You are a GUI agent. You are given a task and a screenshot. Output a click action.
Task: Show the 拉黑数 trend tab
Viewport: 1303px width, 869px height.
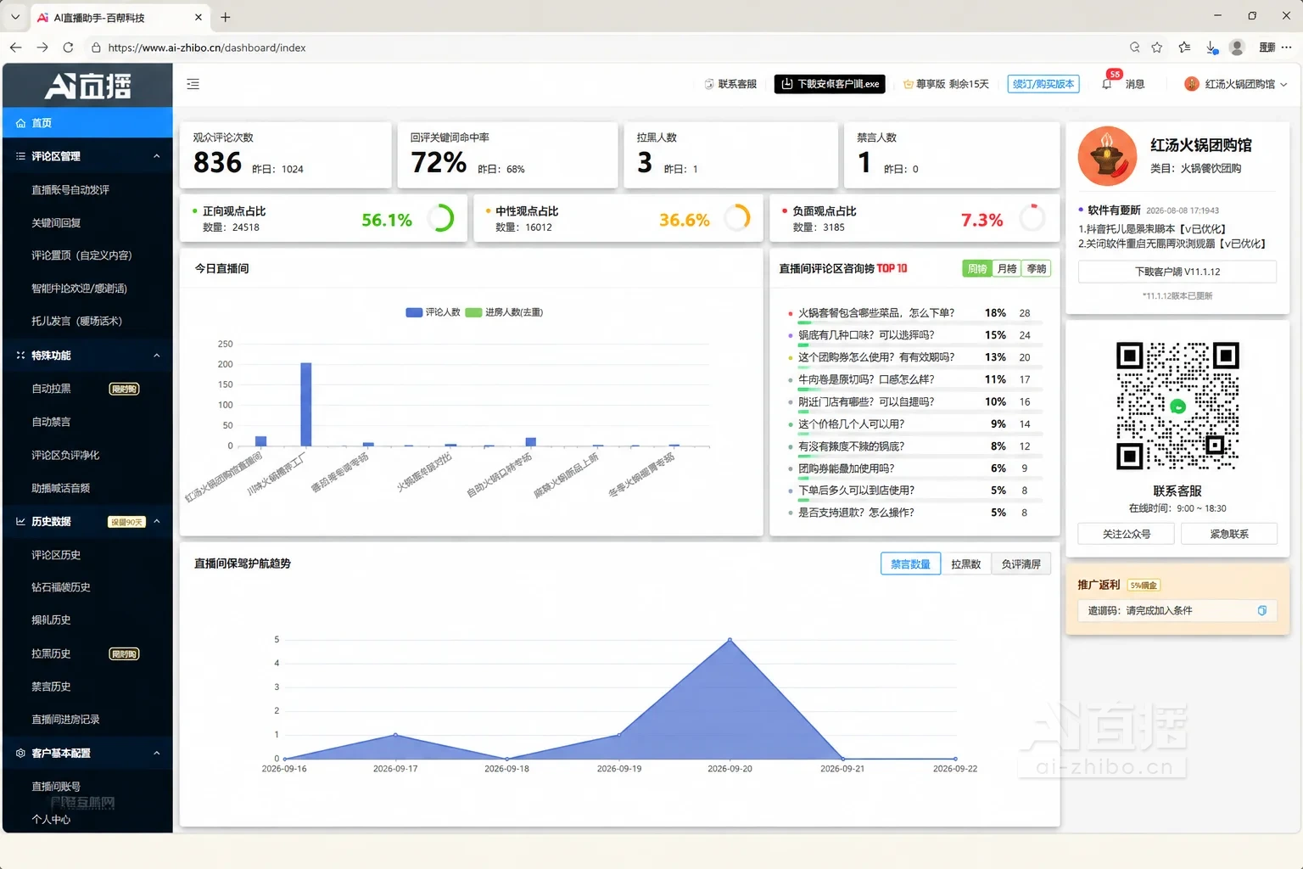coord(965,564)
